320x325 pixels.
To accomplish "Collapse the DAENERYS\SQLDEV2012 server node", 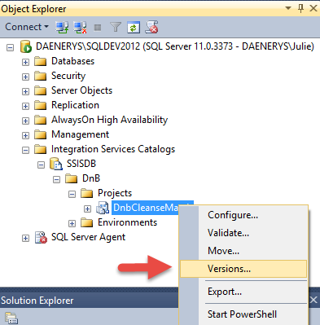I will click(x=10, y=48).
